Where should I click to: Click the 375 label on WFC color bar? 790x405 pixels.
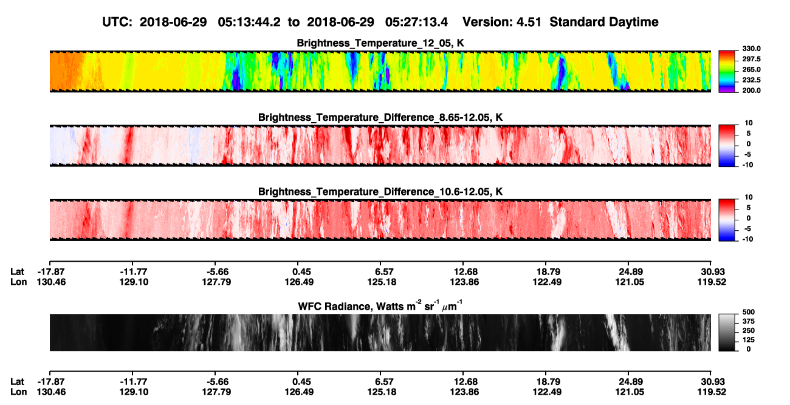tap(748, 322)
